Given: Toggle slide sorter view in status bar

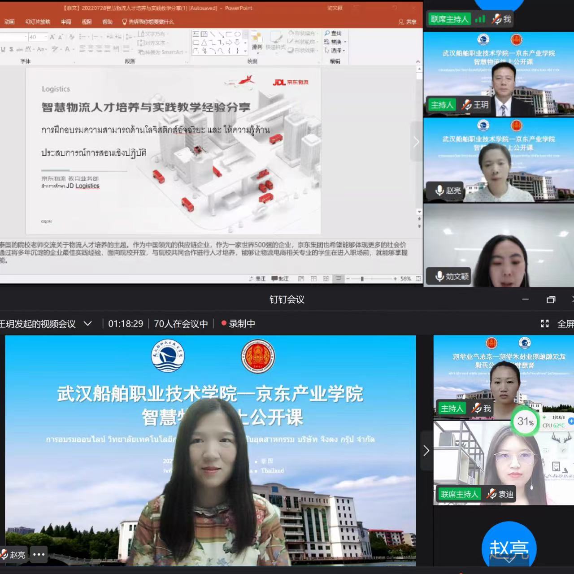Looking at the screenshot, I should [313, 278].
